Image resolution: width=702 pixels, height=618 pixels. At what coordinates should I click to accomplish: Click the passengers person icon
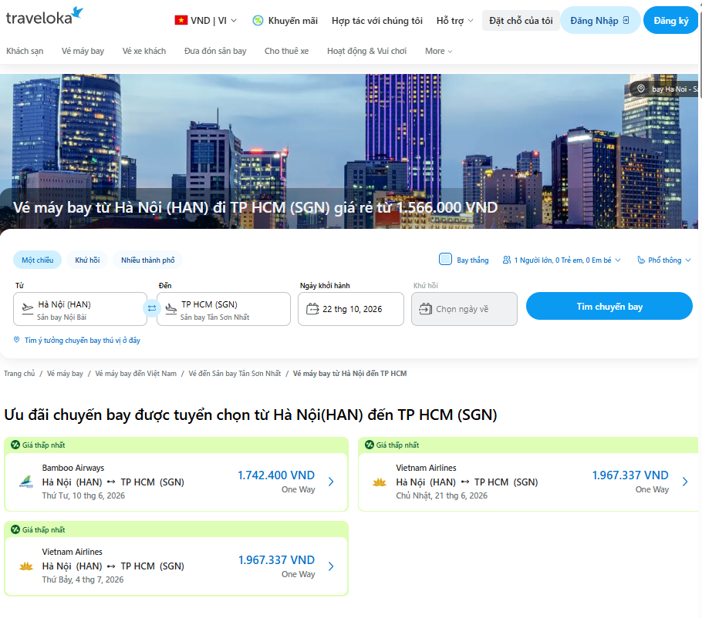click(x=506, y=260)
